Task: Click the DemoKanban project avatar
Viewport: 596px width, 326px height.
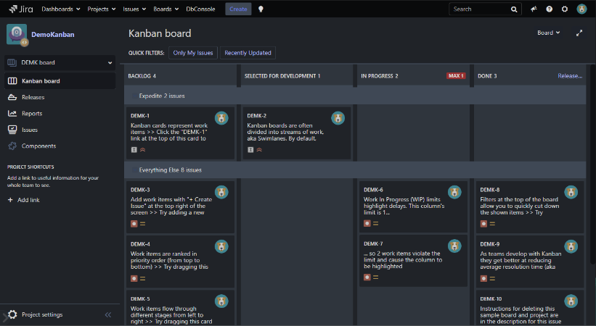Action: pos(17,34)
